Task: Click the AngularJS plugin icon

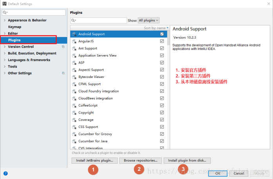Action: click(74, 41)
